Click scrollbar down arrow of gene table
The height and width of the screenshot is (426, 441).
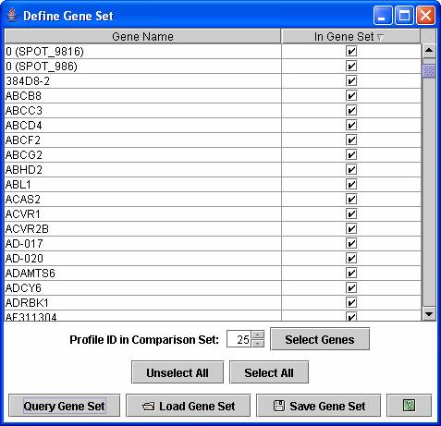click(429, 314)
